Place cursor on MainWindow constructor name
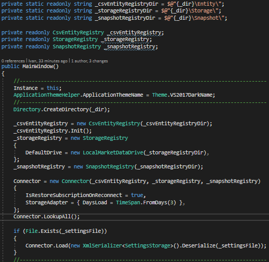Image resolution: width=269 pixels, height=262 pixels. pos(37,67)
